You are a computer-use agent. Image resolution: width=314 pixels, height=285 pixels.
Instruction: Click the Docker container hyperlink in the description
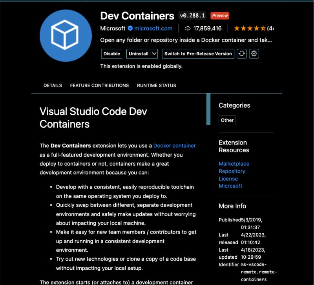(174, 145)
